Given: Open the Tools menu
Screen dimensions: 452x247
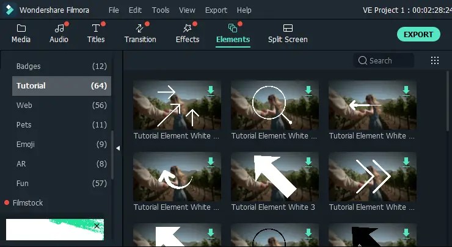Looking at the screenshot, I should point(161,10).
